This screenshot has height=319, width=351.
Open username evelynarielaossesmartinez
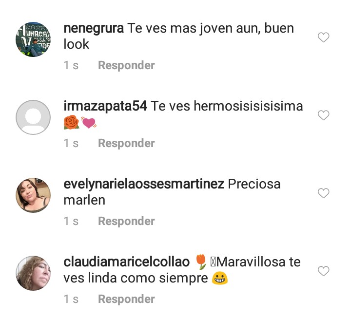click(x=144, y=184)
